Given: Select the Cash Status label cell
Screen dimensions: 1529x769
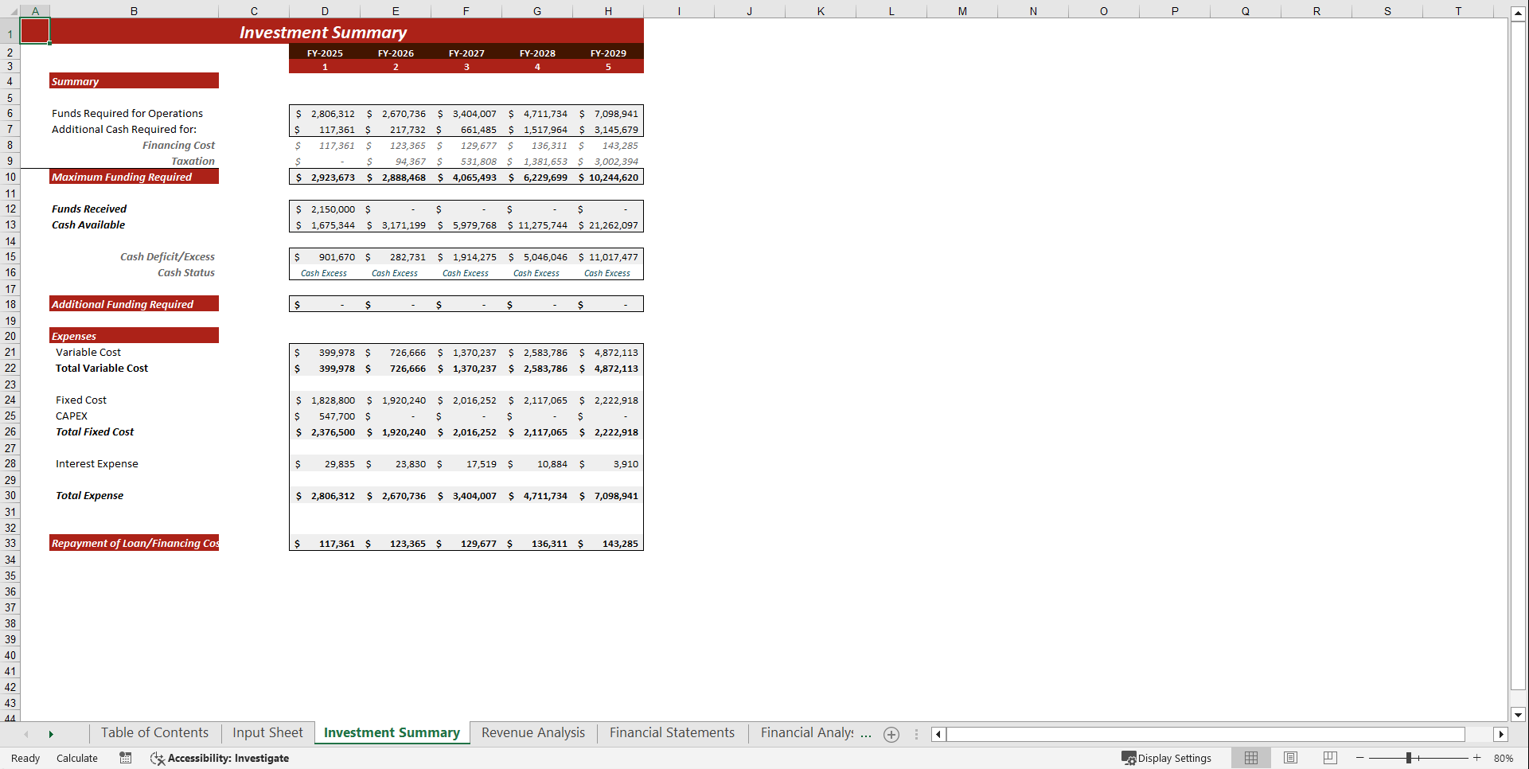Looking at the screenshot, I should click(185, 272).
